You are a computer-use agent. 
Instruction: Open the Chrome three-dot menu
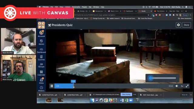(x=191, y=15)
